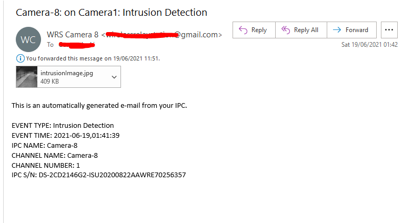Viewport: 403px width, 223px height.
Task: Click the IPC S/N serial number line
Action: click(x=98, y=175)
